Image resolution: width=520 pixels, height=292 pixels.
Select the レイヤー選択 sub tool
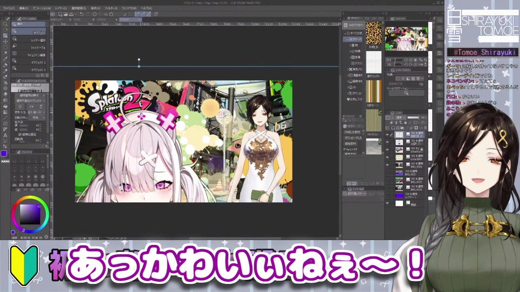coord(29,40)
